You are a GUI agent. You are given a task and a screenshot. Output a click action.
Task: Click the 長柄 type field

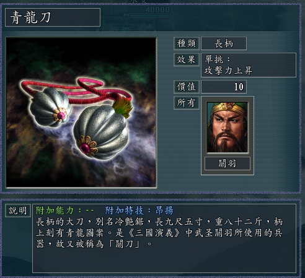[x=224, y=43]
